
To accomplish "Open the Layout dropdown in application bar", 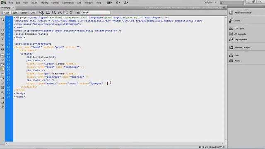I will point(109,3).
